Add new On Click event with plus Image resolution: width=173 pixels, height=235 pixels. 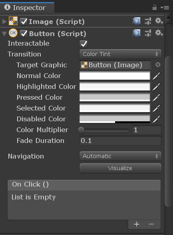[137, 224]
